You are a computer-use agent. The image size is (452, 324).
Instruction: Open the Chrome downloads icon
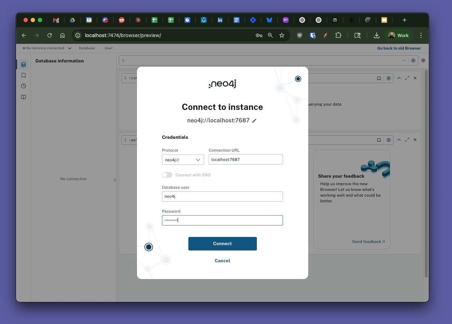coord(376,35)
